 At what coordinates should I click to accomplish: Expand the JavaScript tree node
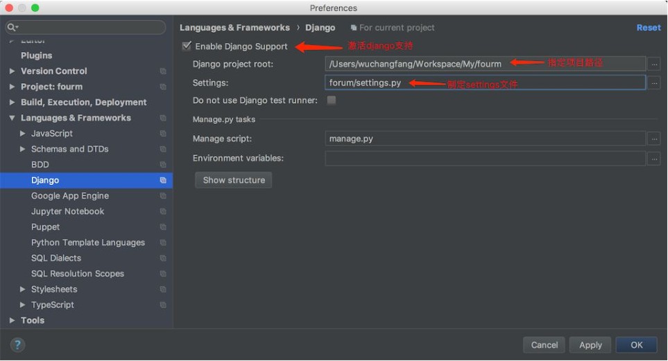[x=23, y=134]
